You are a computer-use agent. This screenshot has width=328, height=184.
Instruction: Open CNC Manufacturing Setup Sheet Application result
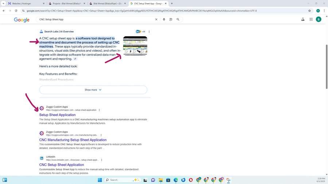coord(73,140)
